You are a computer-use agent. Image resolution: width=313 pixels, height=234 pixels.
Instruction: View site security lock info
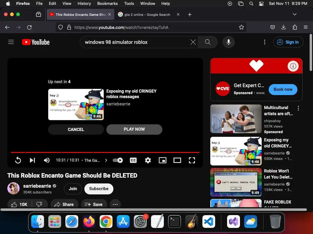click(69, 27)
